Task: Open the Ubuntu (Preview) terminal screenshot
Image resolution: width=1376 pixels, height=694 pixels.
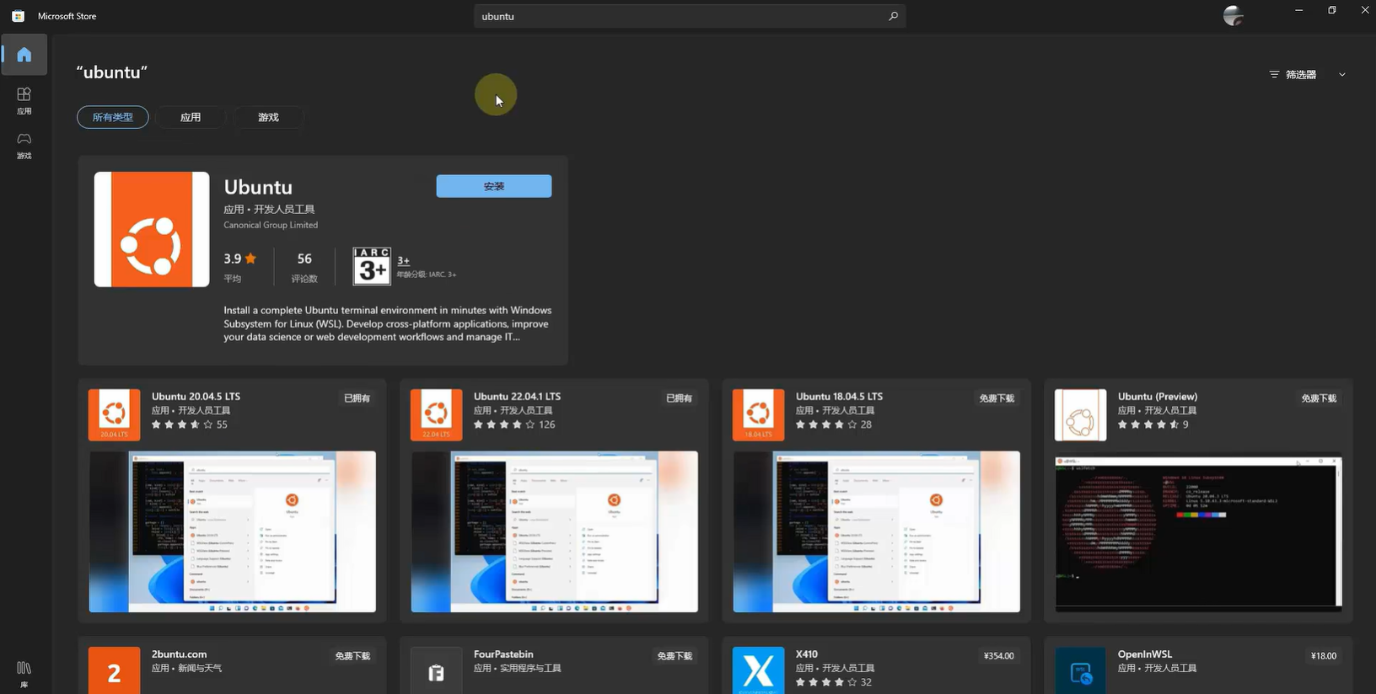Action: coord(1198,531)
